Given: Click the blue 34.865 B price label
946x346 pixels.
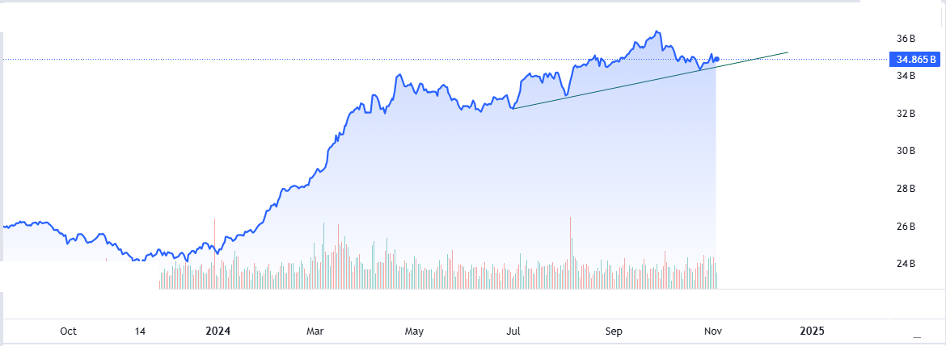Looking at the screenshot, I should (x=914, y=59).
